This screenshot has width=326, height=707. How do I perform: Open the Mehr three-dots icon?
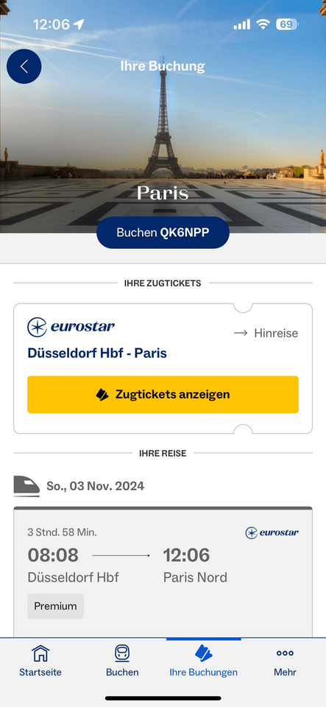[285, 653]
